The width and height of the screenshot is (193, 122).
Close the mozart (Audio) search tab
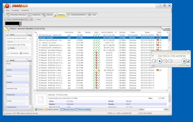pos(31,19)
